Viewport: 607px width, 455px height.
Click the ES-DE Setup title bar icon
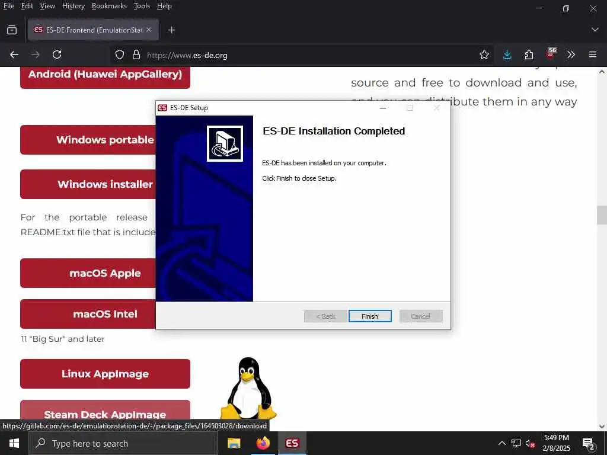point(162,108)
